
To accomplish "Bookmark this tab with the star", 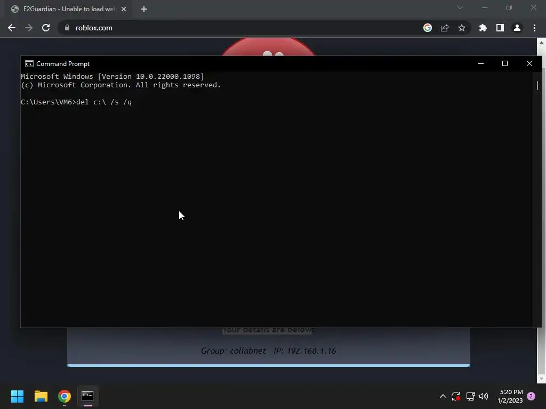I will click(x=462, y=28).
